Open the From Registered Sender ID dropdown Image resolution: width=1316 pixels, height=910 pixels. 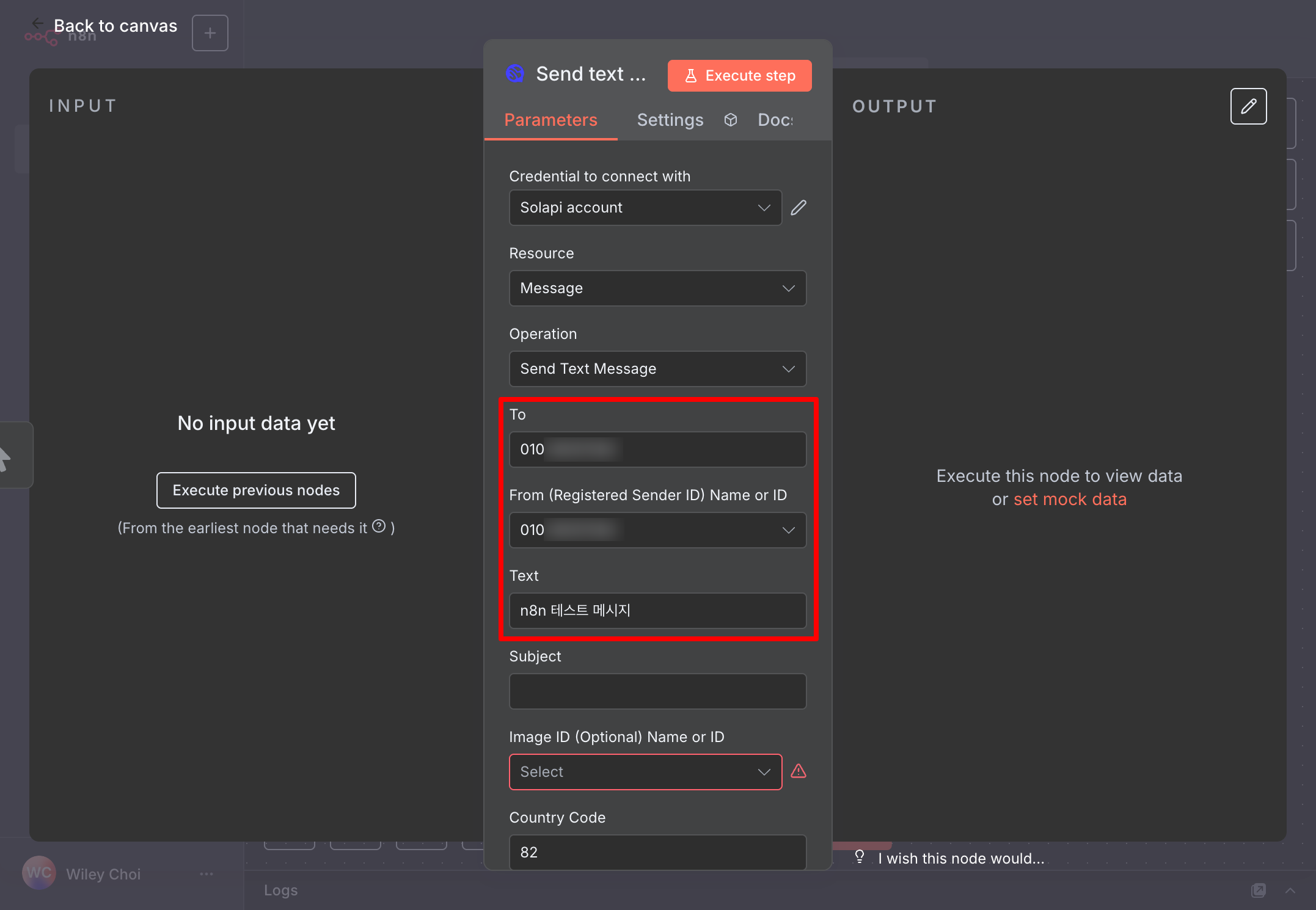(x=657, y=530)
